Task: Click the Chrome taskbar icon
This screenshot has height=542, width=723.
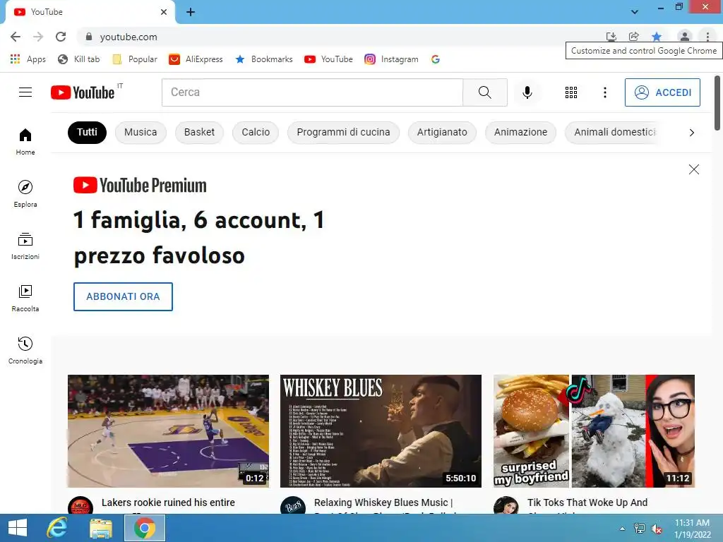Action: (145, 528)
